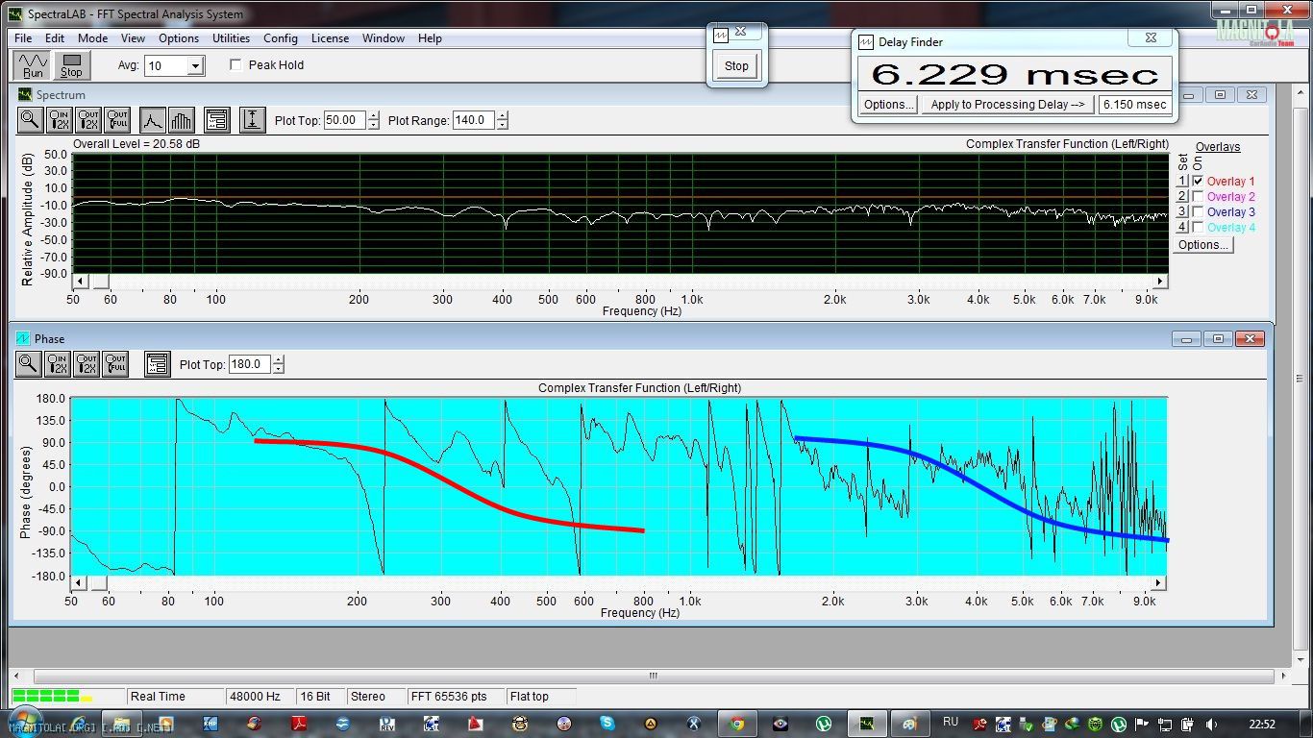Decrease the Plot Range spinner value
1313x738 pixels.
503,125
